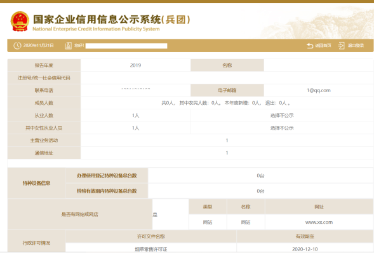374x253 pixels.
Task: Click 选择不公示 in the 女性从业人员 row
Action: 282,128
